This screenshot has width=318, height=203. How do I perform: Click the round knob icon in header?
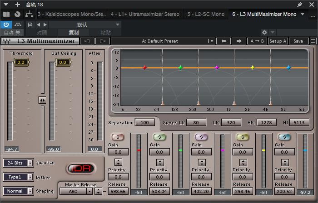pyautogui.click(x=18, y=14)
